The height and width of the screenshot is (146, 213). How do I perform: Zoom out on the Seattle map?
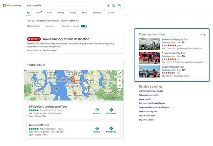(120, 86)
